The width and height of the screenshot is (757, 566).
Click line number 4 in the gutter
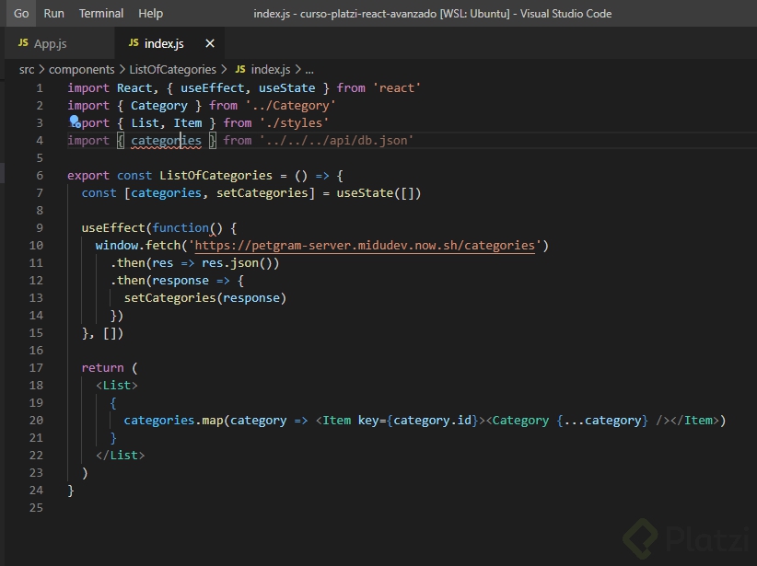(39, 141)
